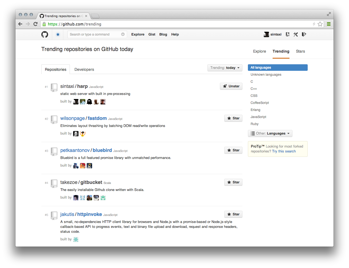Open the takezoe user link
Image resolution: width=349 pixels, height=268 pixels.
(69, 182)
